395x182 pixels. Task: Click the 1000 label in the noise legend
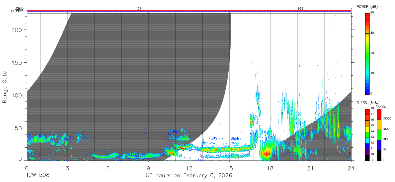[386, 129]
